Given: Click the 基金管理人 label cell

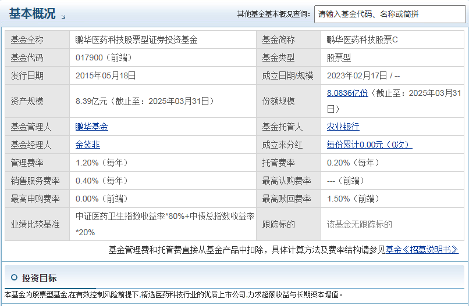Looking at the screenshot, I should pyautogui.click(x=37, y=127).
